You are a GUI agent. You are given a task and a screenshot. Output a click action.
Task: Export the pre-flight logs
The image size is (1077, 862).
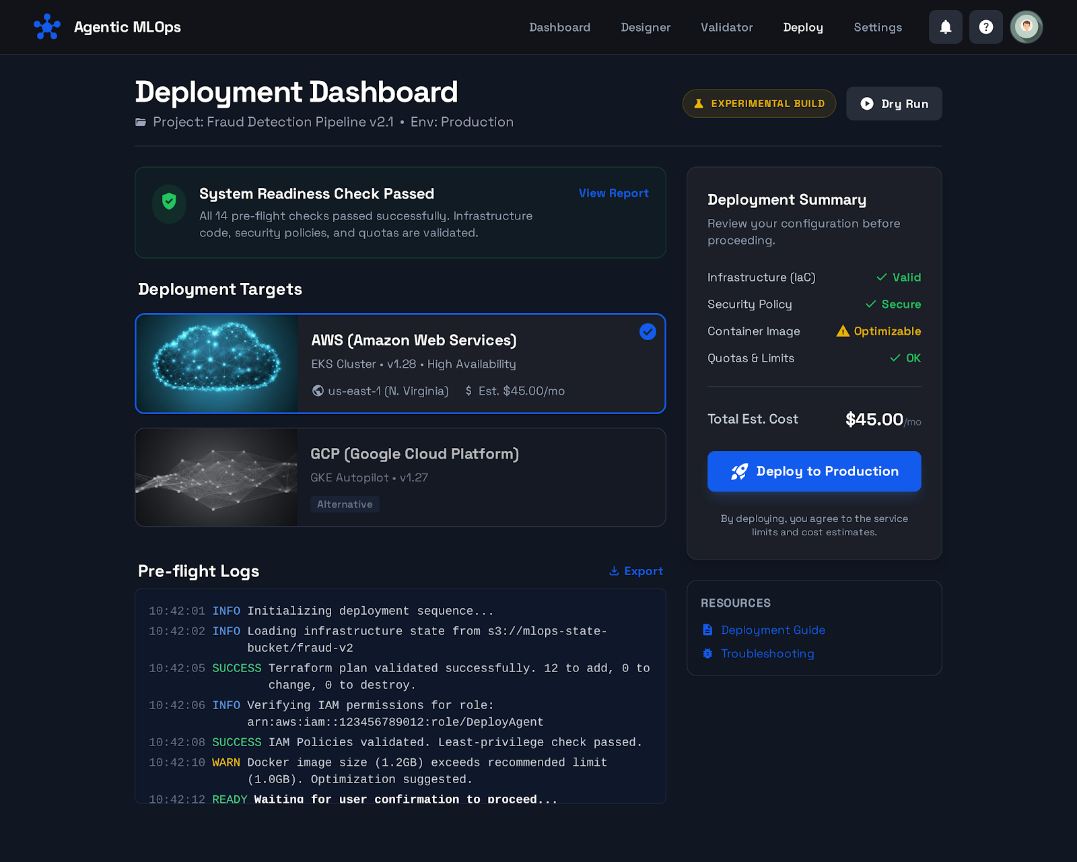click(636, 571)
